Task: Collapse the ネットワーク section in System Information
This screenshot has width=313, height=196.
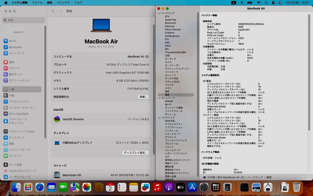Action: 159,98
